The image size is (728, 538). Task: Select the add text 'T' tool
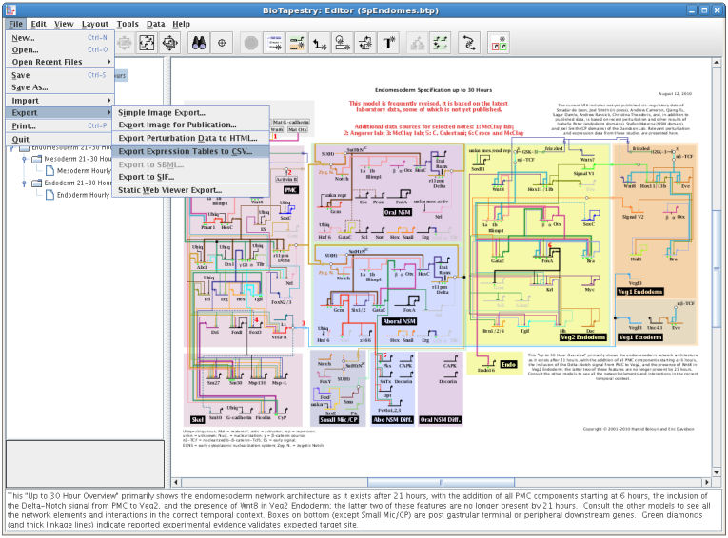(388, 42)
